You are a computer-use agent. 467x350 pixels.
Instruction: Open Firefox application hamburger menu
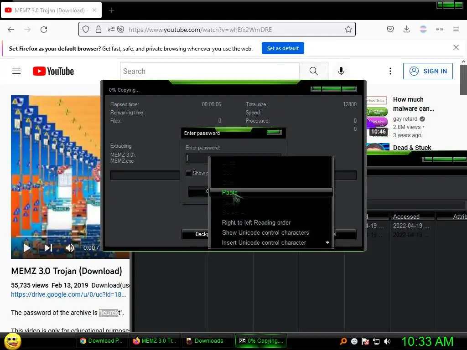click(456, 29)
